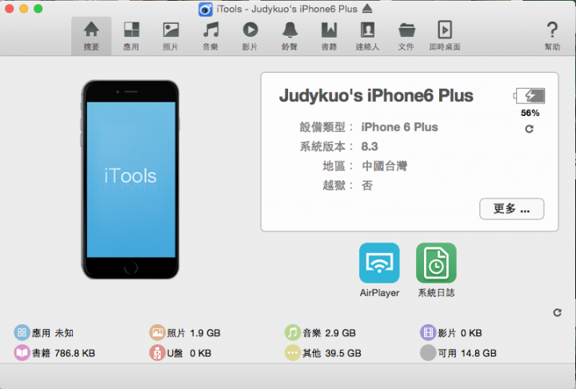The image size is (576, 389).
Task: Click the U盤 0 KB value
Action: point(201,353)
